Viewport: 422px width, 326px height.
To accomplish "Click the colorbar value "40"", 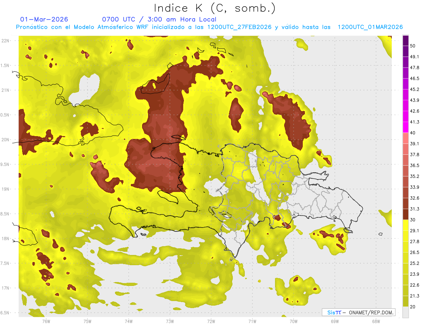I will [x=413, y=133].
